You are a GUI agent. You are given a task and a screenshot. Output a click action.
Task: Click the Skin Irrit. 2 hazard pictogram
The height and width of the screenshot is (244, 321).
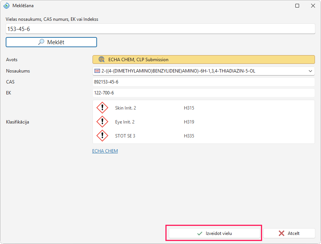tap(102, 108)
